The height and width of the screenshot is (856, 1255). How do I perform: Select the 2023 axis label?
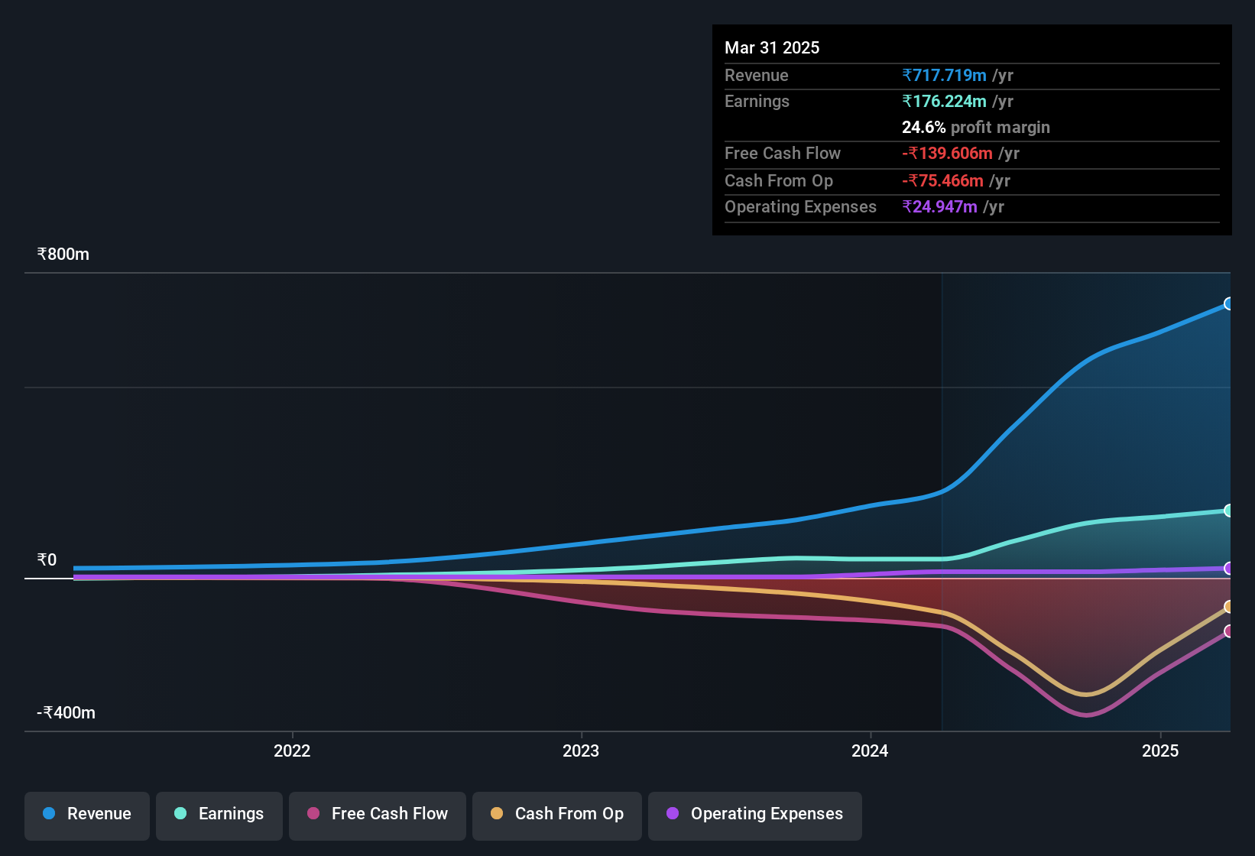(x=581, y=751)
